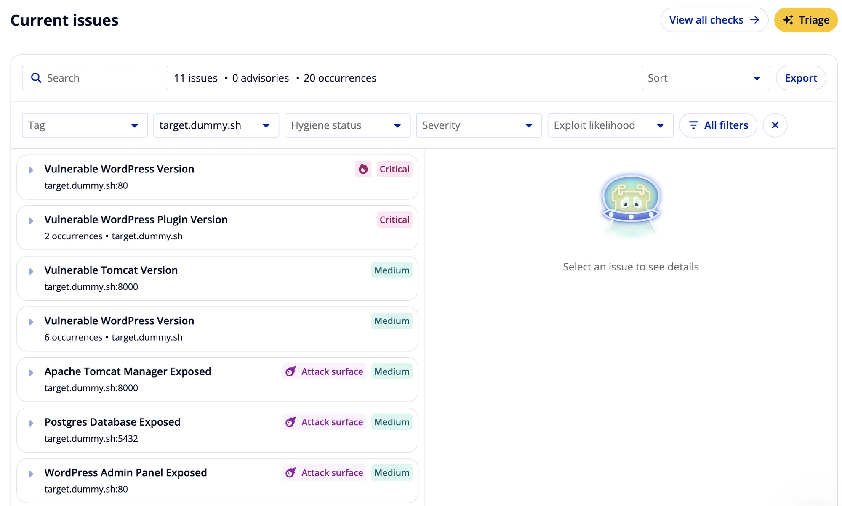Click the Triage button
Image resolution: width=842 pixels, height=506 pixels.
806,20
